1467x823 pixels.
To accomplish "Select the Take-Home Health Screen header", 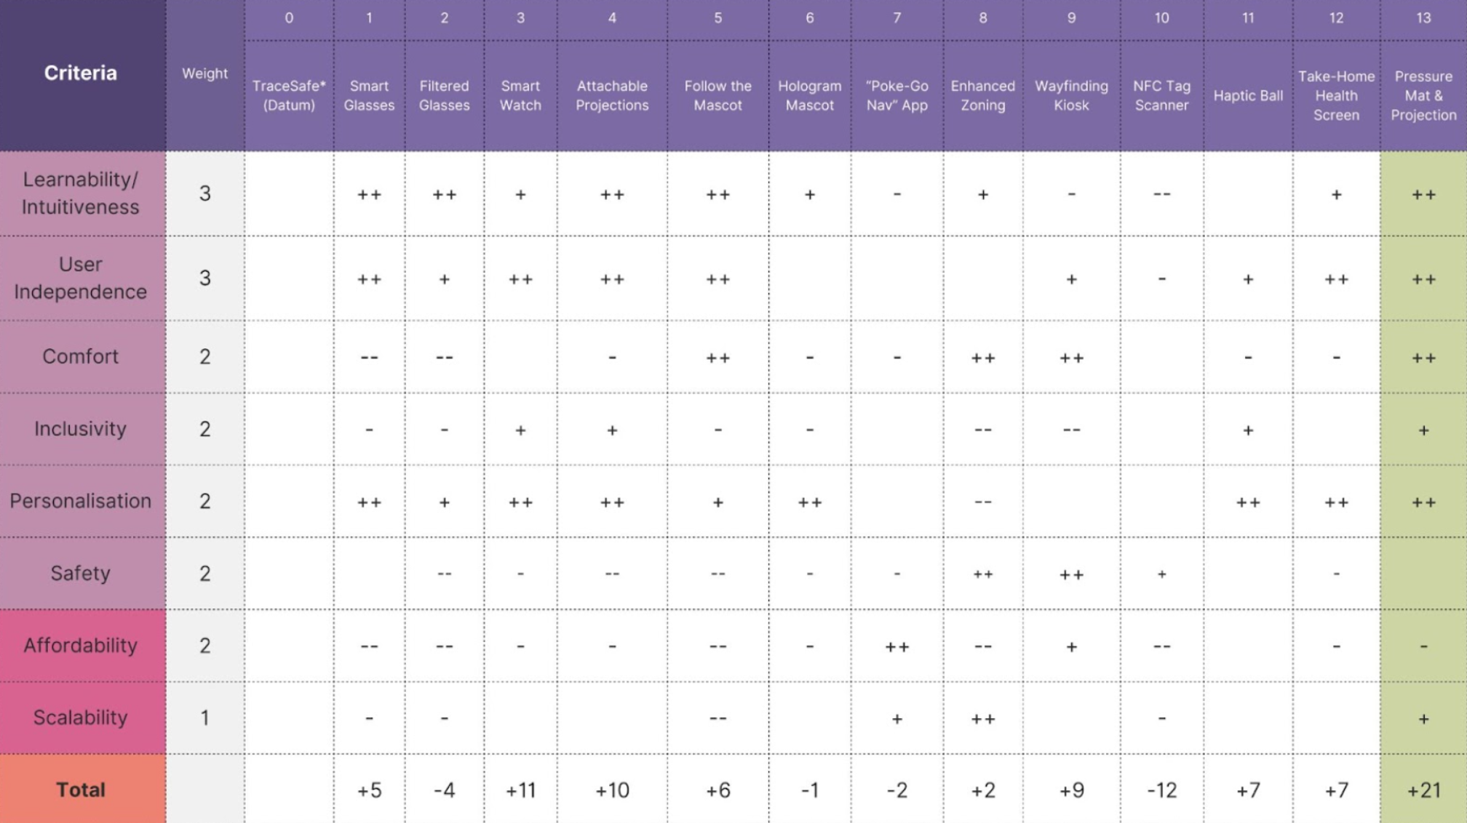I will point(1336,95).
